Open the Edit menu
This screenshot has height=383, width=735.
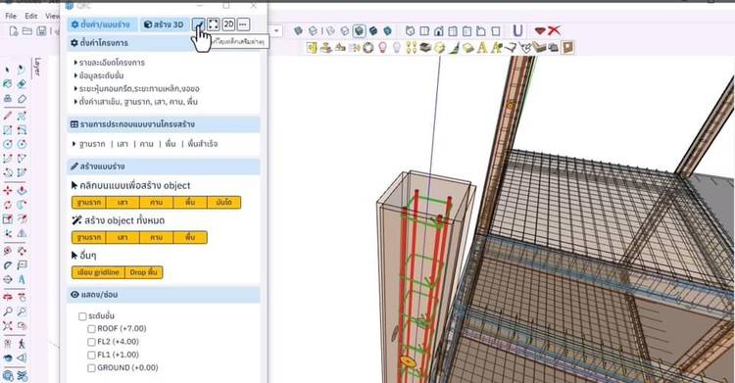click(x=31, y=16)
